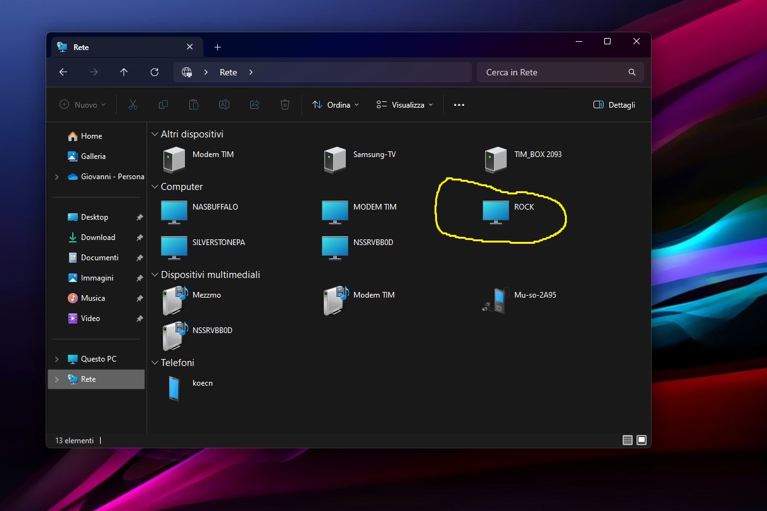Click the Cerca in Rete search box
767x511 pixels.
(x=554, y=72)
